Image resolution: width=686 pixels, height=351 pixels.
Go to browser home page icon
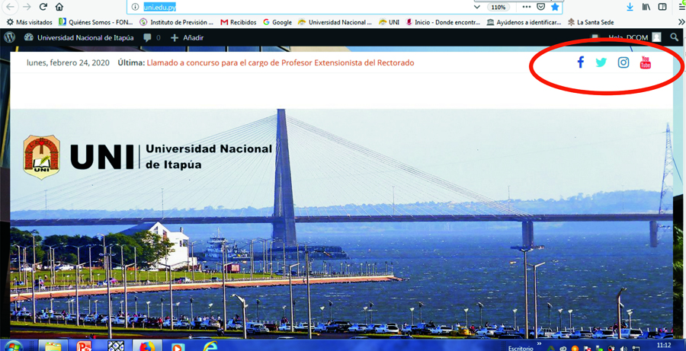pos(59,7)
